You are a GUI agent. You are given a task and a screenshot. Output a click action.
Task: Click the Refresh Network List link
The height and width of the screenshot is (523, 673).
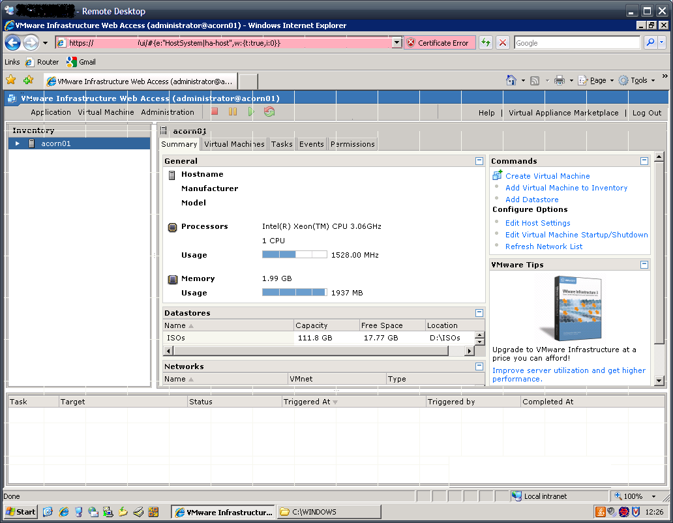tap(544, 247)
